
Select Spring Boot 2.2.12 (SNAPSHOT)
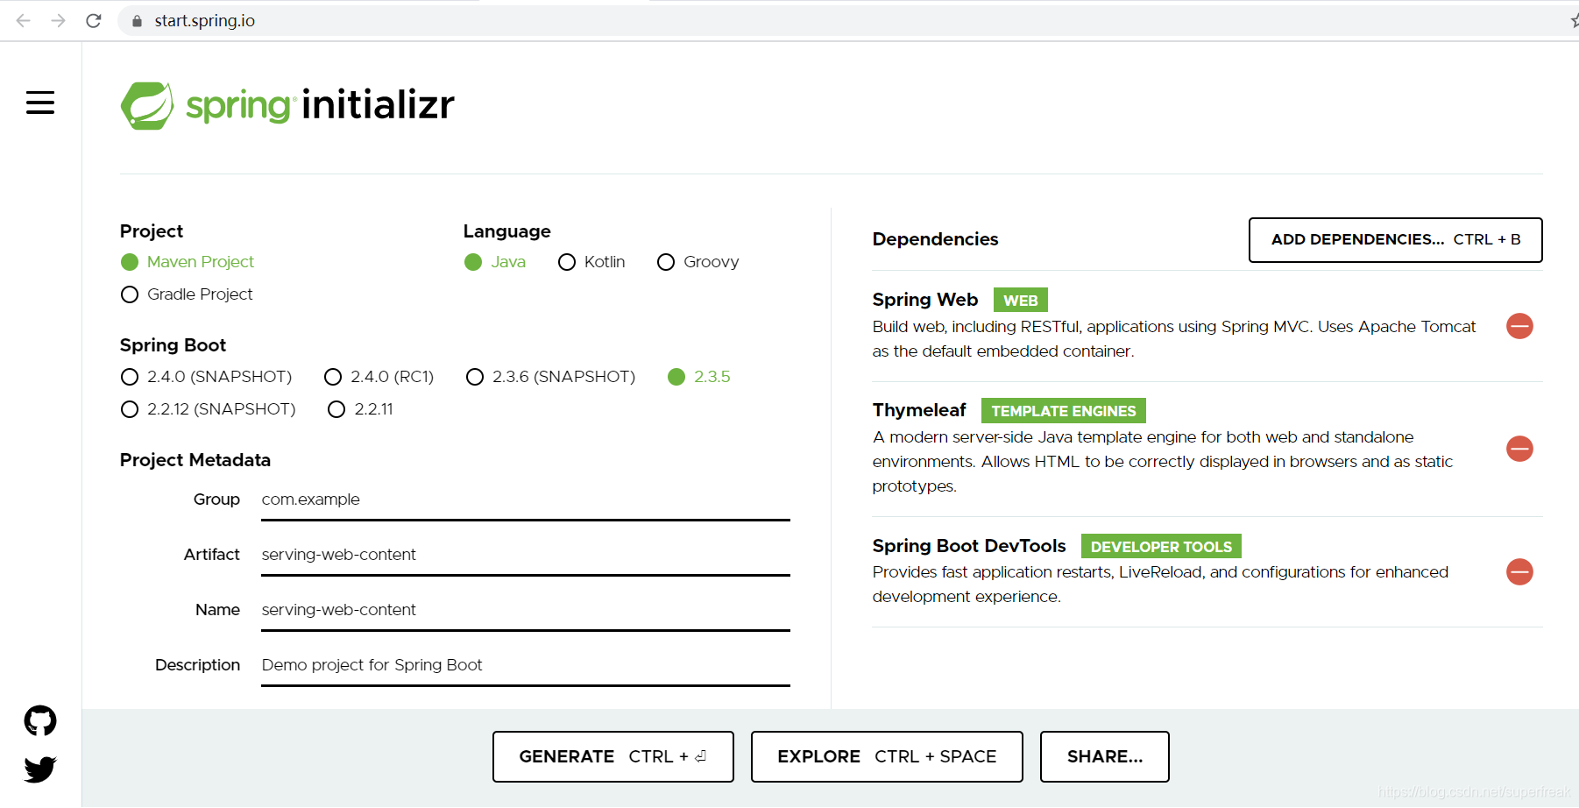click(208, 409)
